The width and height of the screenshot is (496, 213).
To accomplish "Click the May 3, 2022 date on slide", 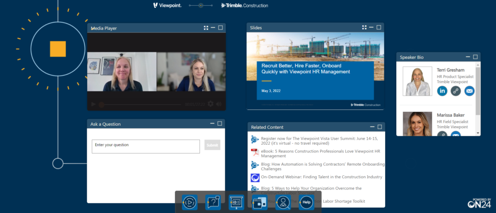I will point(271,91).
